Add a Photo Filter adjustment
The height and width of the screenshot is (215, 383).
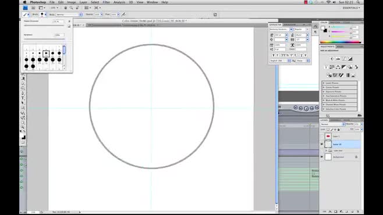pyautogui.click(x=350, y=67)
